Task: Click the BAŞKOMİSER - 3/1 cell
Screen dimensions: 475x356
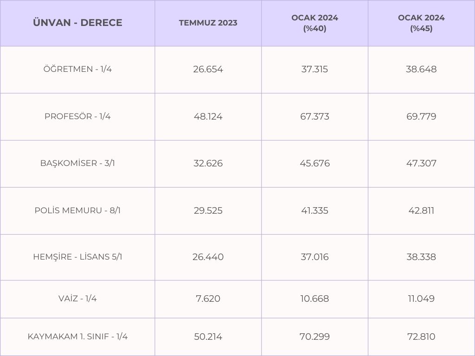Action: 77,163
